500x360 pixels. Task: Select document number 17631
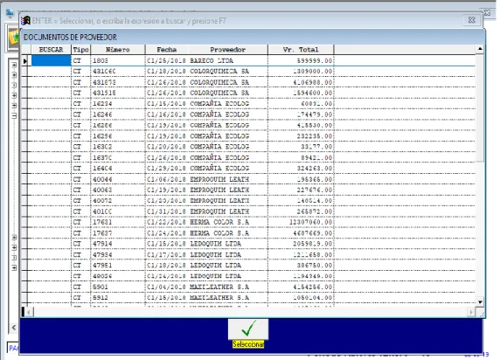pos(102,222)
